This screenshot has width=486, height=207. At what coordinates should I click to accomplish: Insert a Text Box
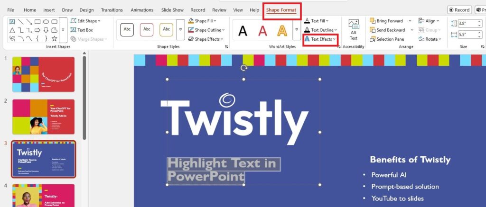click(82, 30)
